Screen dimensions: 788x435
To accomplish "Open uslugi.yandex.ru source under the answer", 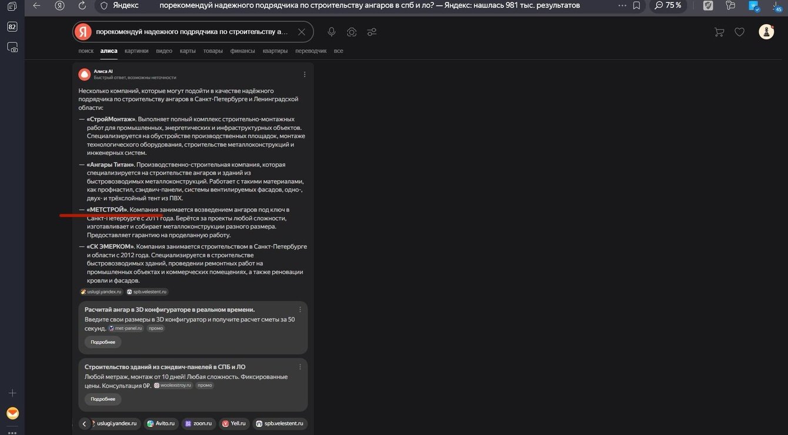I will pos(101,292).
